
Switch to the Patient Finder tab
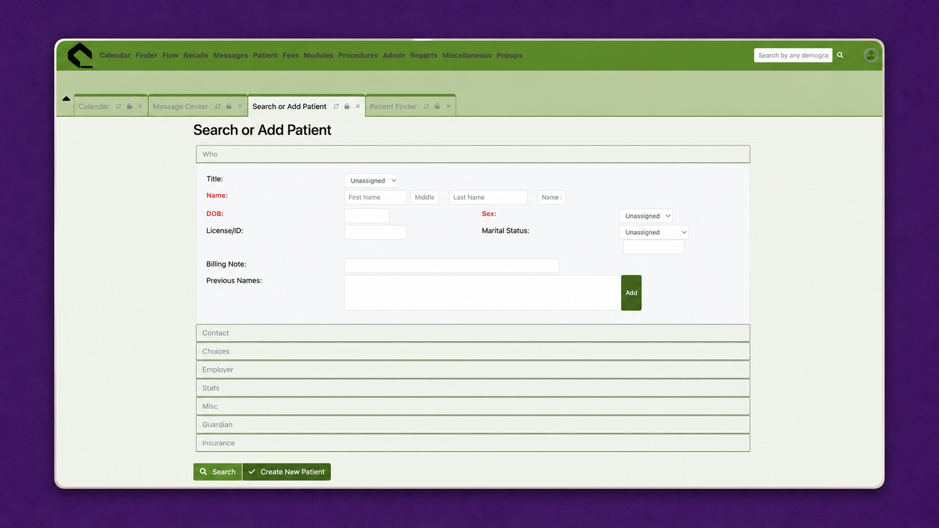point(393,106)
